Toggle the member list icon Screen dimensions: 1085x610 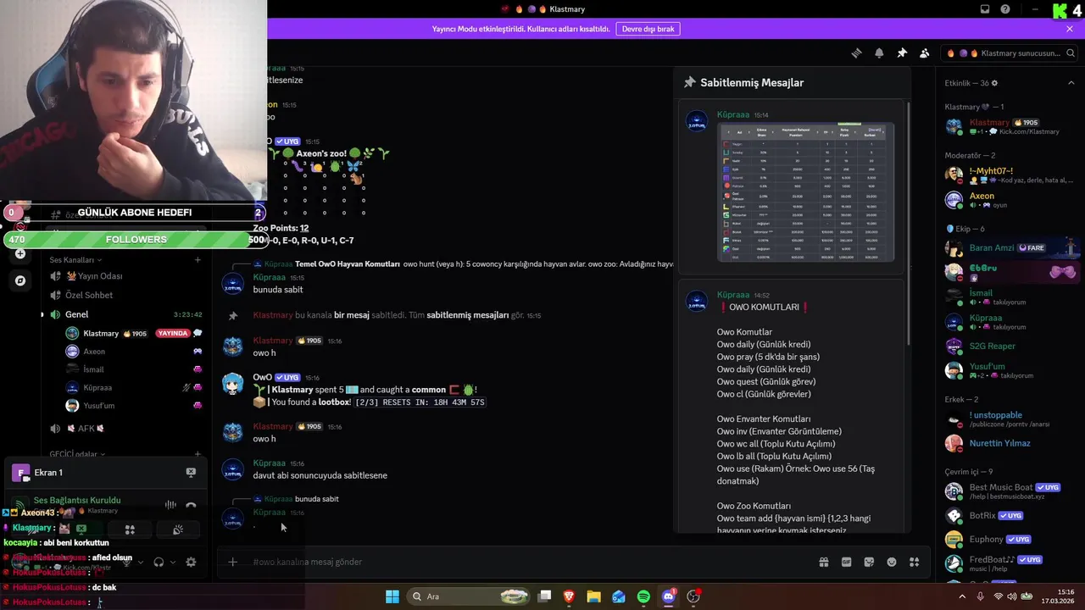pos(925,53)
